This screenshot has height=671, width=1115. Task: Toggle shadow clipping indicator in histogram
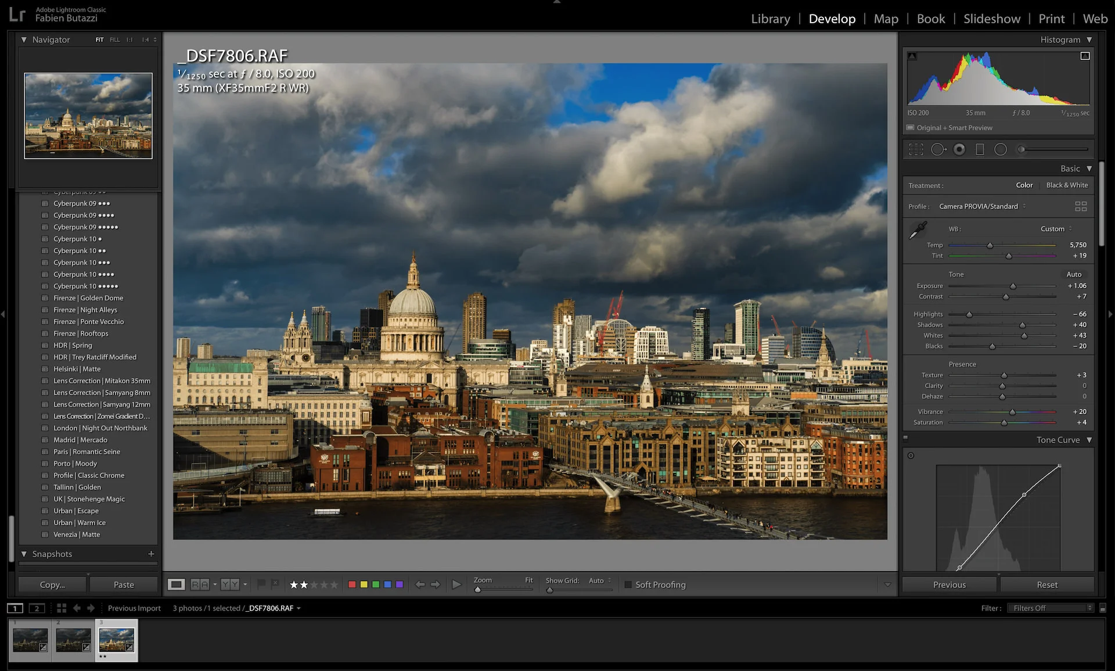(x=912, y=56)
